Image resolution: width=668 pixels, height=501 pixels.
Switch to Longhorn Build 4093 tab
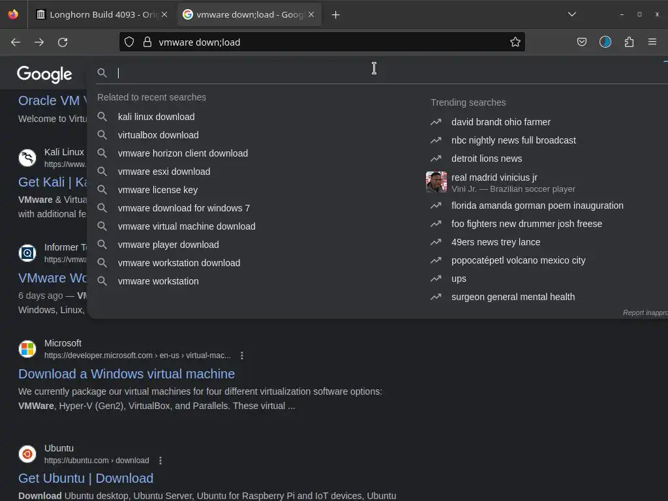click(101, 14)
